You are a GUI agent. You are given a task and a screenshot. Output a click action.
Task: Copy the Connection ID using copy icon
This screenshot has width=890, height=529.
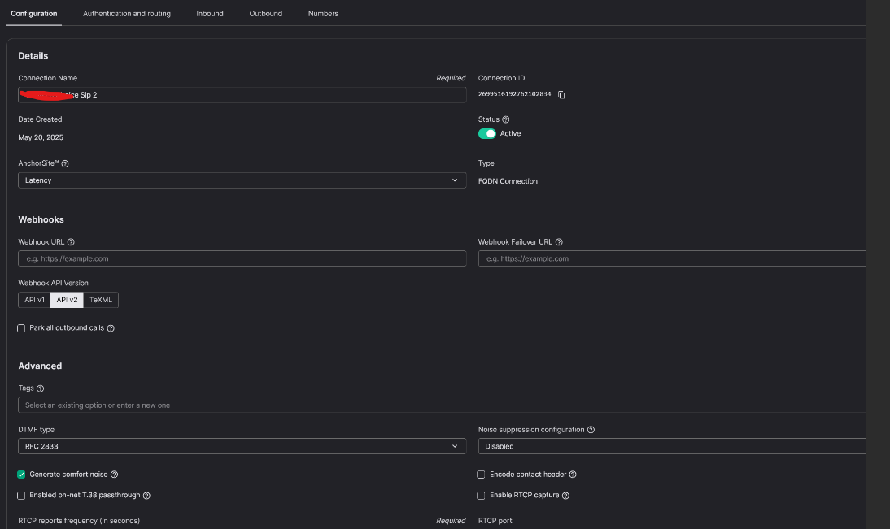[x=561, y=95]
